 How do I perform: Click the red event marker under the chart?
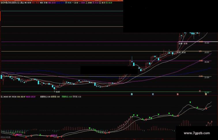point(178,94)
